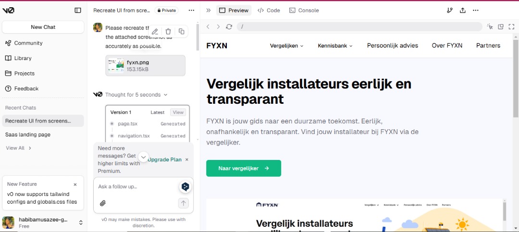519x232 pixels.
Task: Click the preview URL address bar
Action: click(359, 26)
